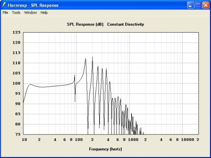Image resolution: width=211 pixels, height=158 pixels.
Task: Click the 110 dB axis value
Action: coord(17,63)
